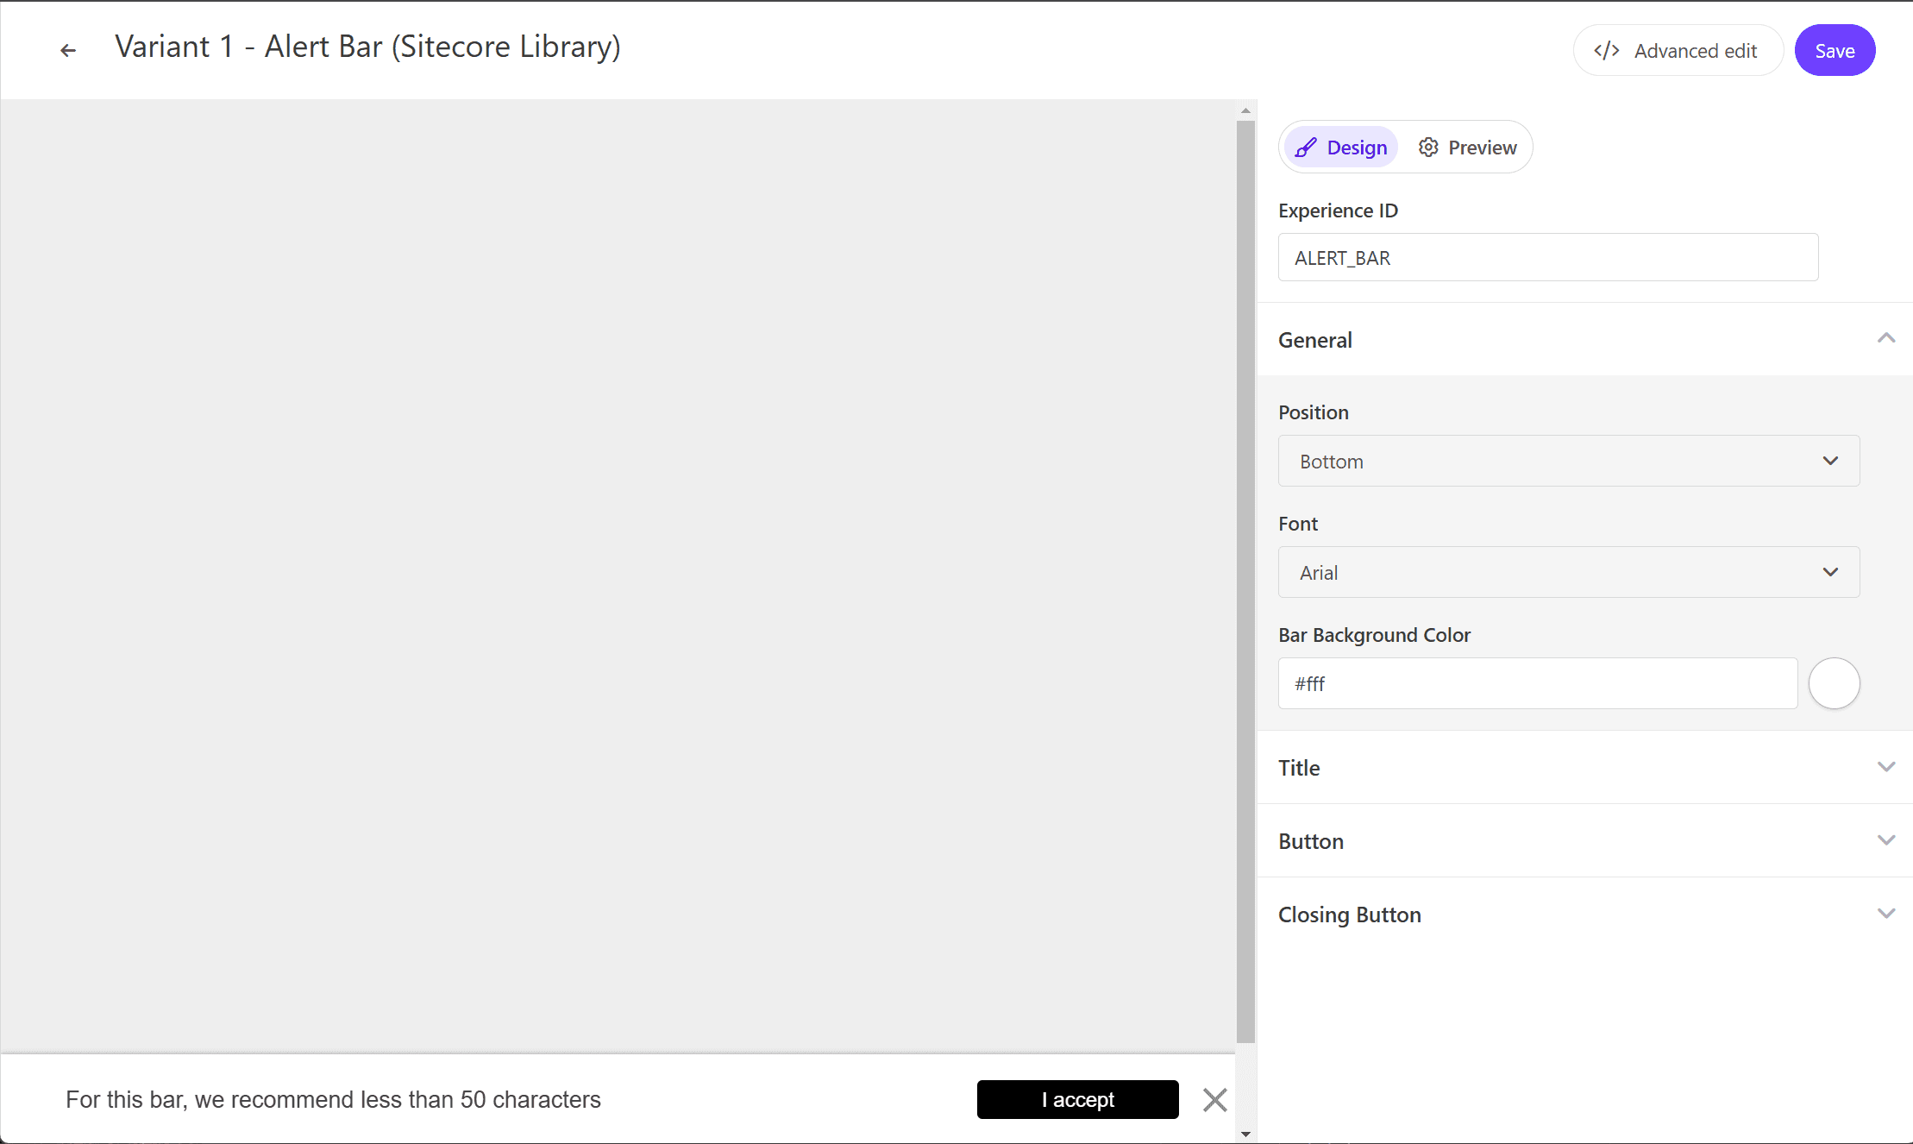The image size is (1913, 1144).
Task: Expand the Title section
Action: (1886, 767)
